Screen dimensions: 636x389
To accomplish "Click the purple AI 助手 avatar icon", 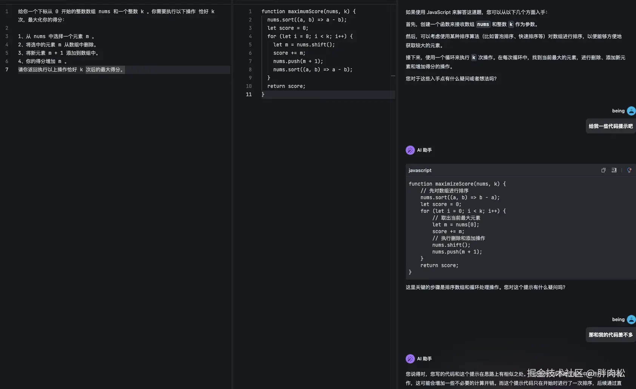I will (411, 150).
